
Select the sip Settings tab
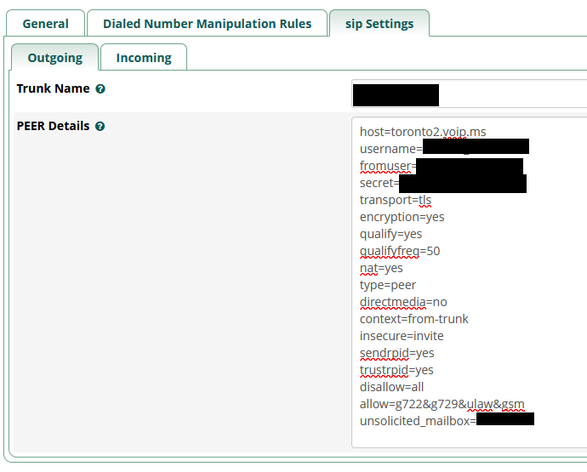[x=379, y=24]
